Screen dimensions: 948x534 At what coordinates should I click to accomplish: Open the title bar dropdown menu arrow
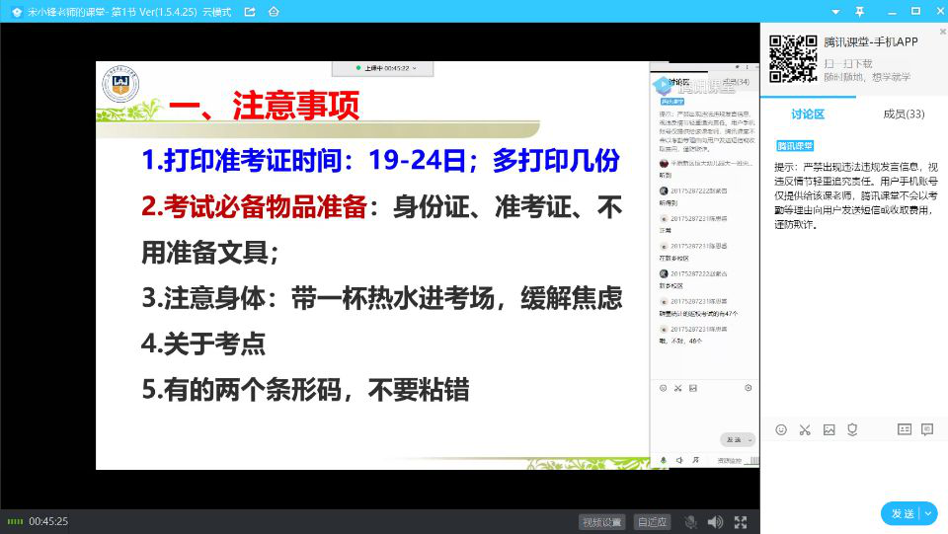(x=834, y=11)
